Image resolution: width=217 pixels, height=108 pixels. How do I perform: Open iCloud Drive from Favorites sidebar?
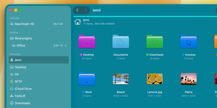[39, 89]
